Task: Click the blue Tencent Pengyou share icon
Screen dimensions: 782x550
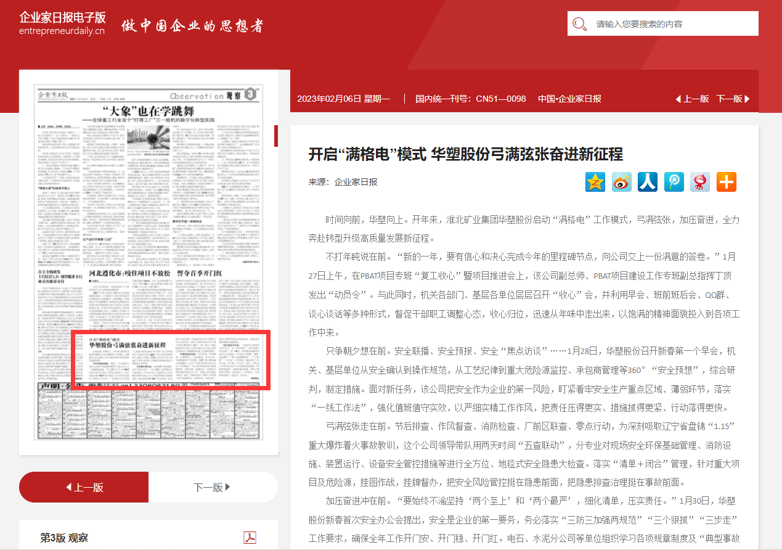Action: [674, 182]
